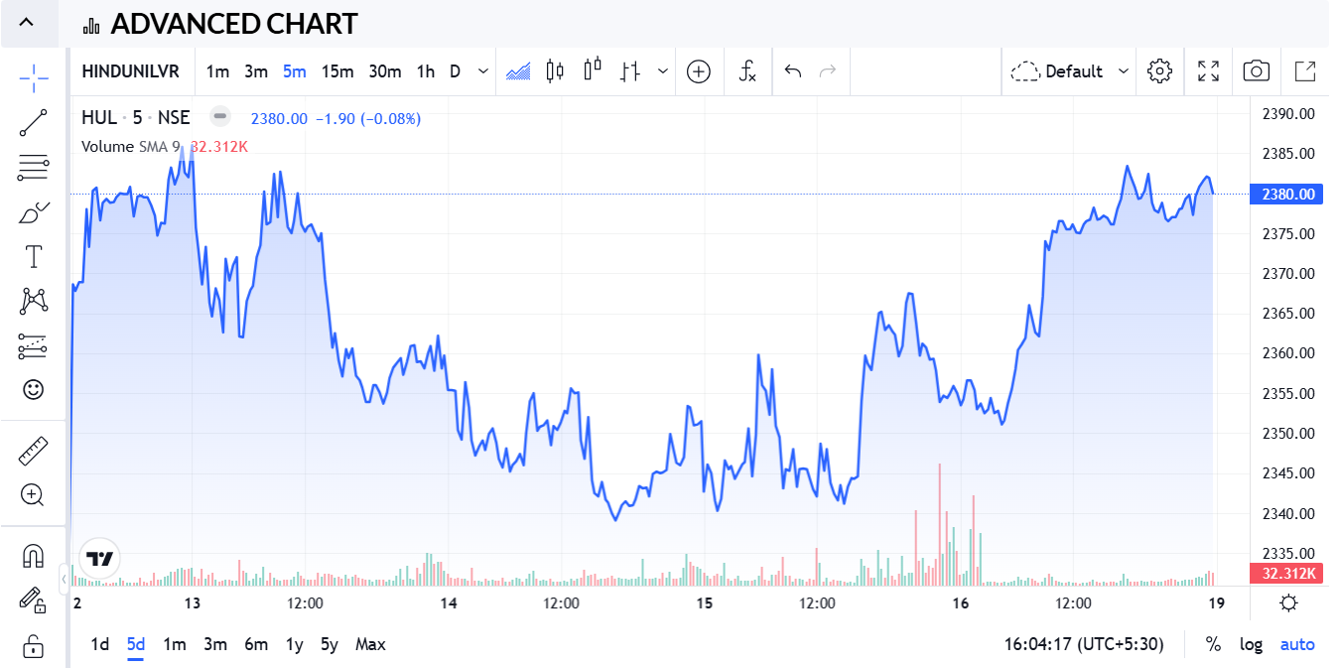Viewport: 1340px width, 668px height.
Task: Open chart in popup window
Action: pyautogui.click(x=1305, y=71)
